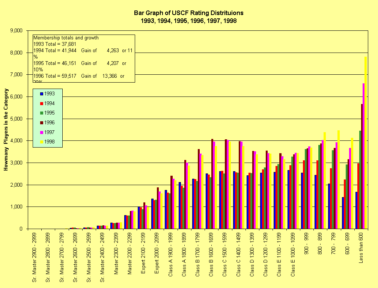The height and width of the screenshot is (288, 378).
Task: Select the chart title 'Bar Graph of USCF Rating'
Action: pyautogui.click(x=185, y=13)
